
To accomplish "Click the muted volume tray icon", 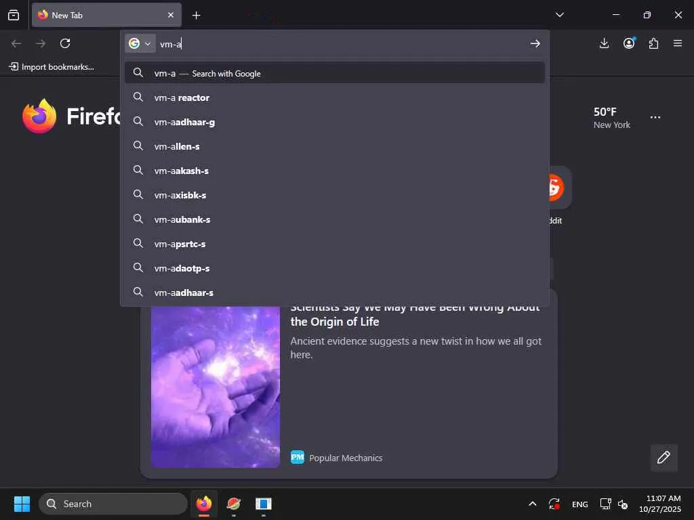I will point(623,504).
